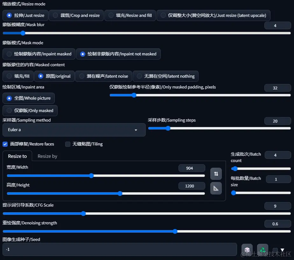Select 仅蒙版/Only masked inpaint area
The image size is (294, 260).
(30, 111)
